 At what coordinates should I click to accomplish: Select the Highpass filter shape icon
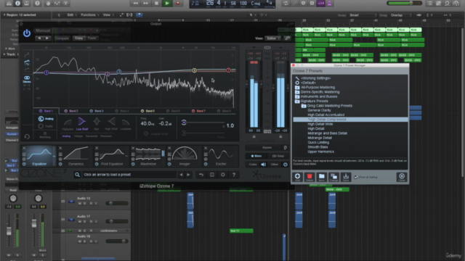pyautogui.click(x=68, y=123)
